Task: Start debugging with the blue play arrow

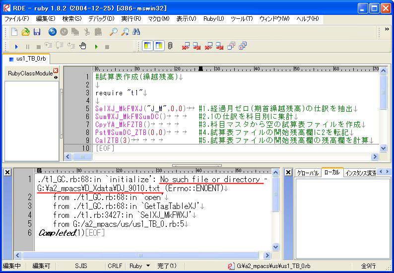Action: pos(16,47)
